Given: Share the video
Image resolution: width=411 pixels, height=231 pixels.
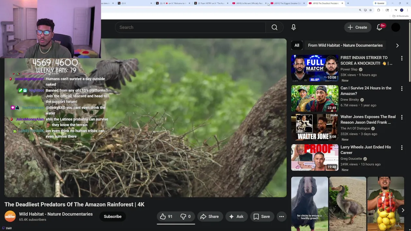Looking at the screenshot, I should (x=209, y=217).
